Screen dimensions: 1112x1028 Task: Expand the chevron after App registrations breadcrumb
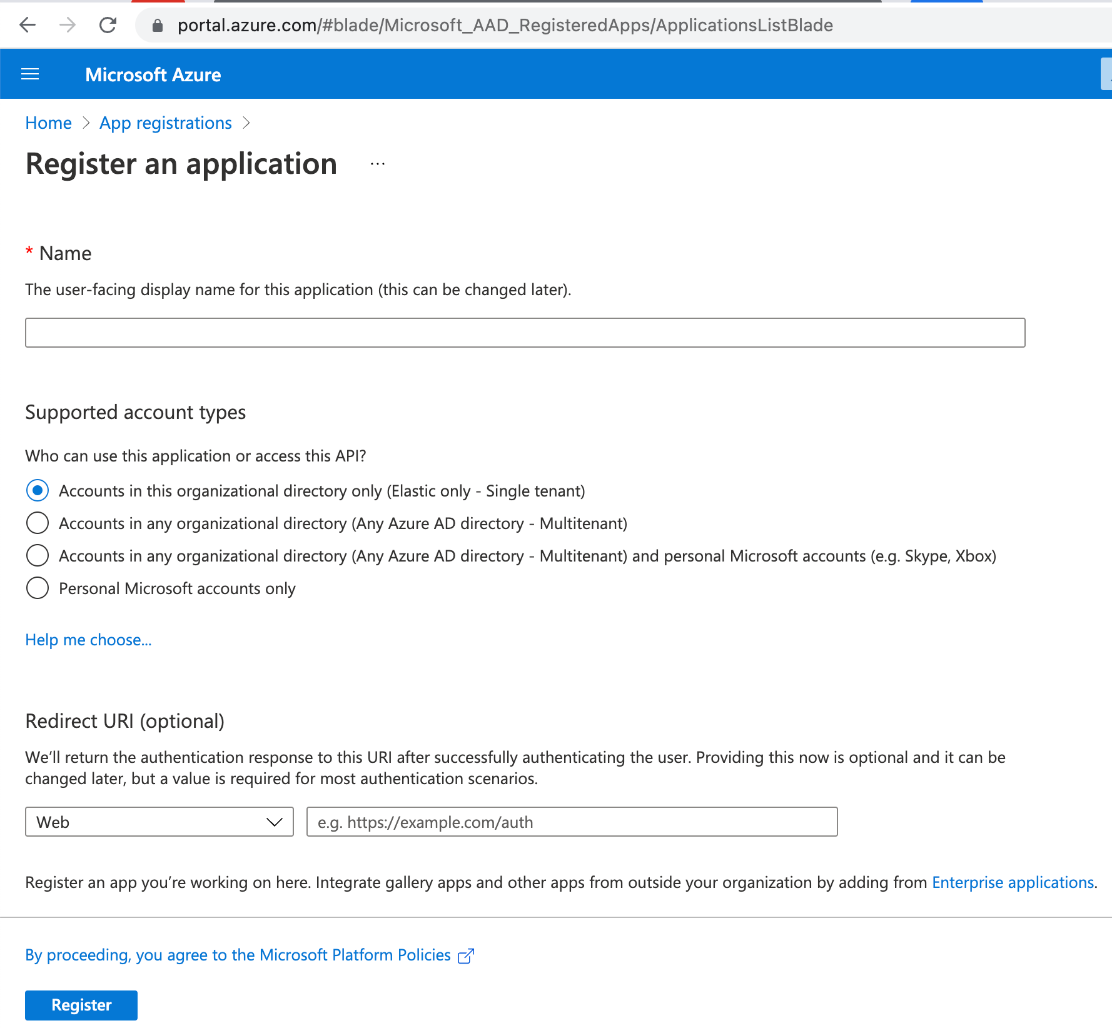pos(248,123)
